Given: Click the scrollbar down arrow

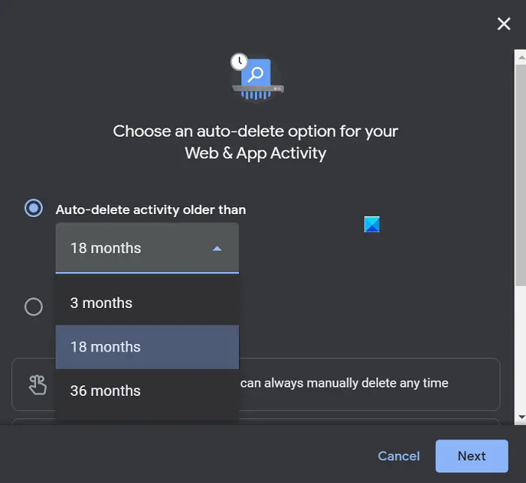Looking at the screenshot, I should [x=521, y=417].
